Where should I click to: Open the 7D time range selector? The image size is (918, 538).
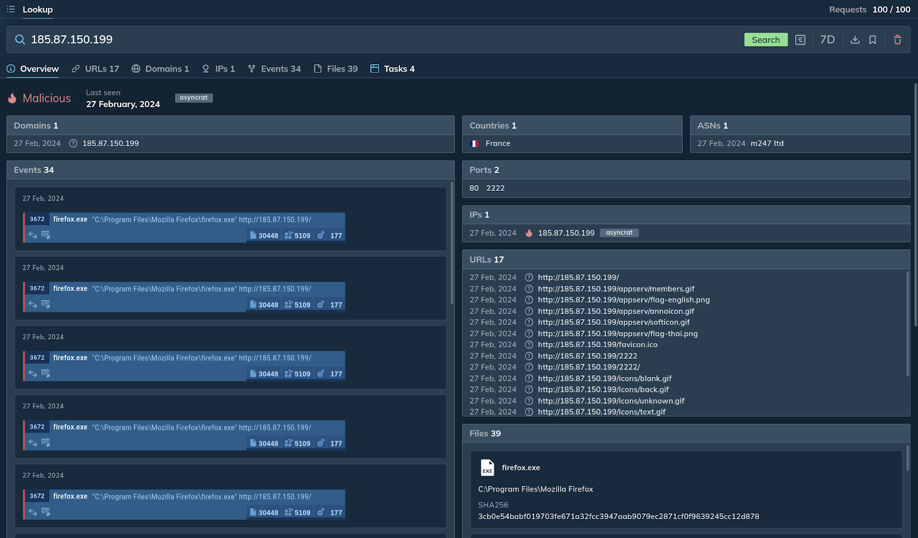tap(827, 40)
